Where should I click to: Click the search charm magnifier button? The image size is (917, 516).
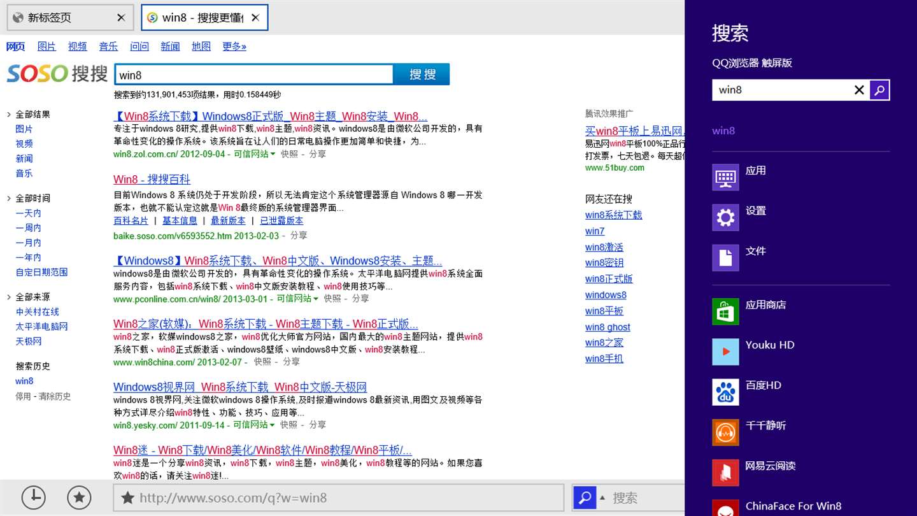click(879, 90)
